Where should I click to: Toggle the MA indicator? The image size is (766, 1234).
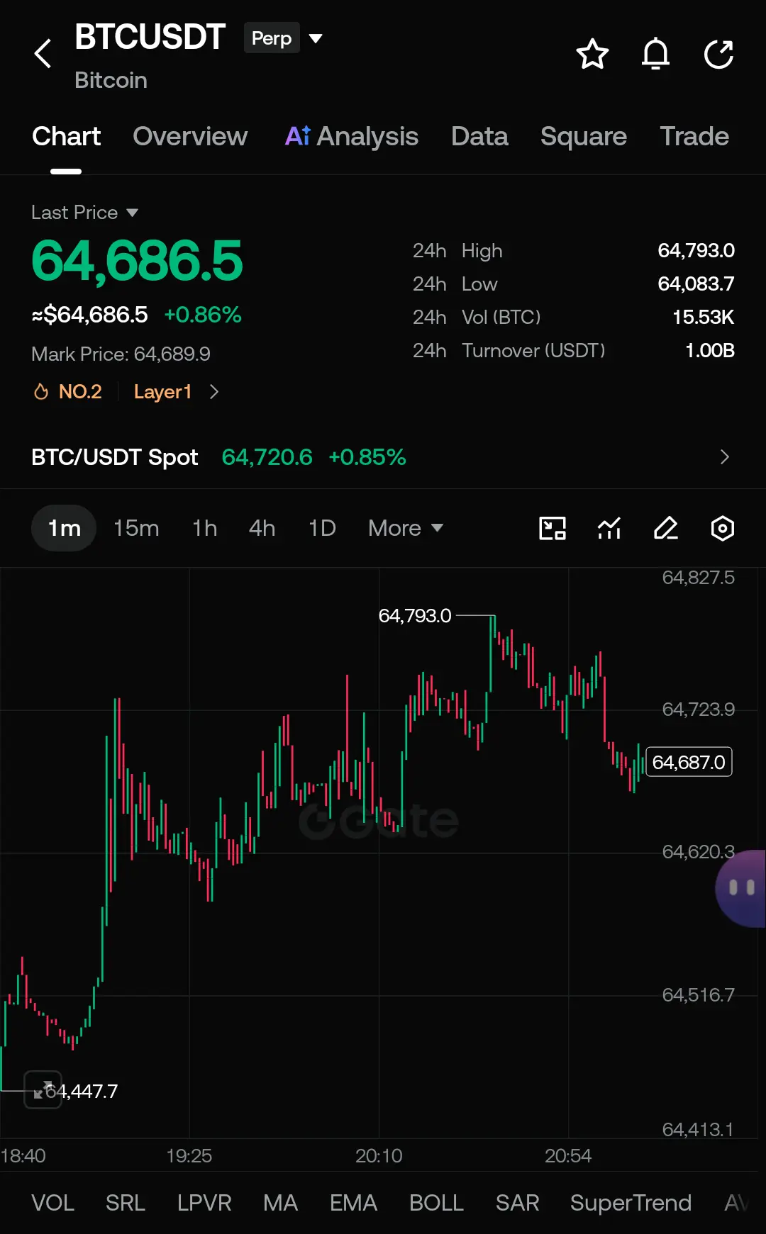point(280,1203)
